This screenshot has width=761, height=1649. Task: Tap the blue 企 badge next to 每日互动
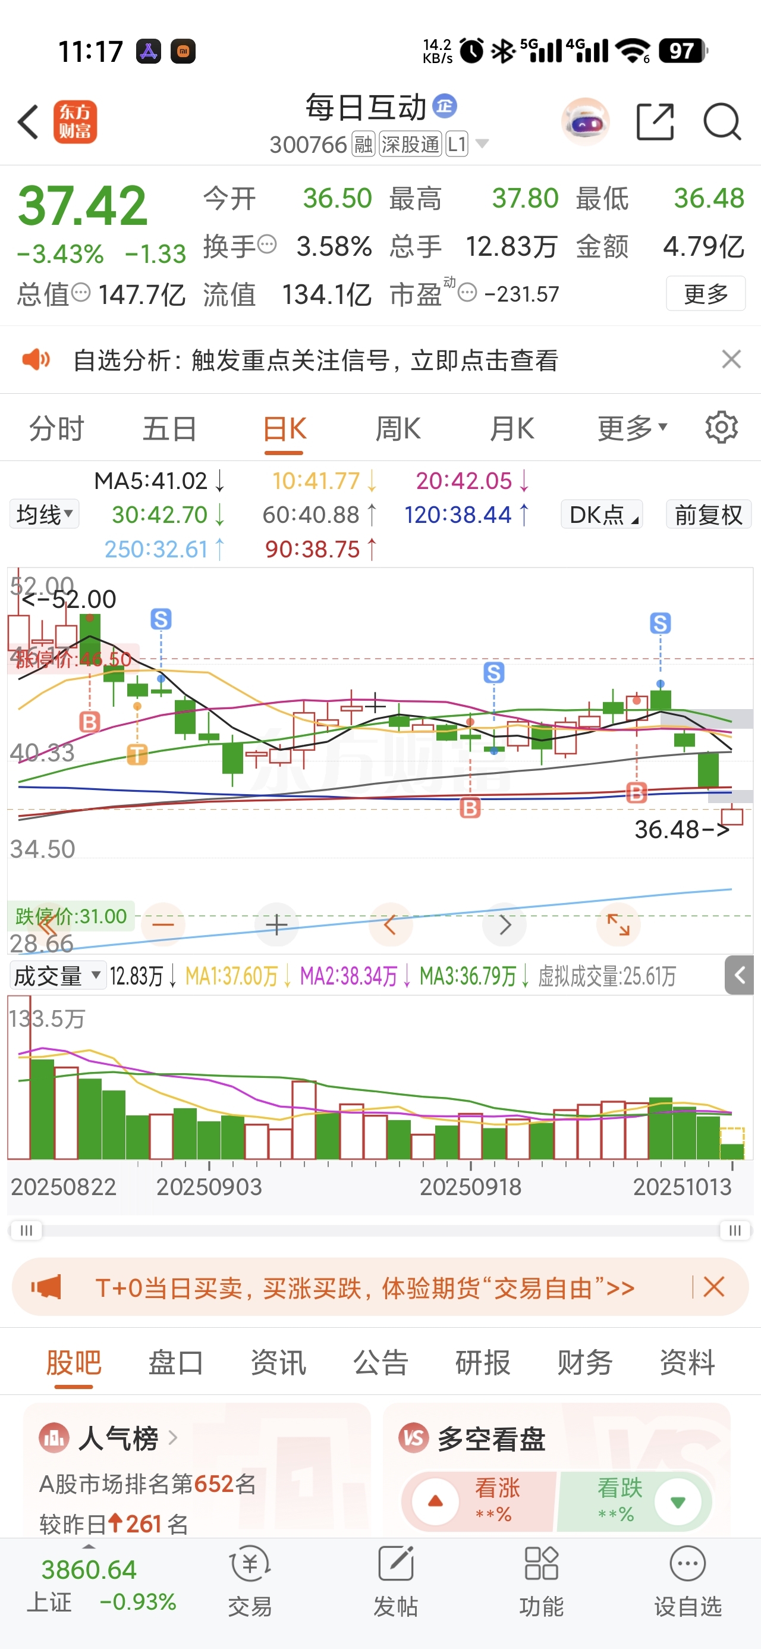pos(444,106)
